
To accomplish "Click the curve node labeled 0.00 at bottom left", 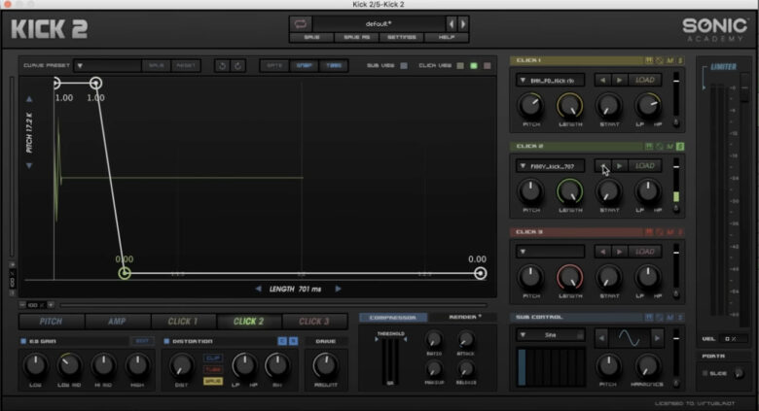I will pyautogui.click(x=125, y=273).
